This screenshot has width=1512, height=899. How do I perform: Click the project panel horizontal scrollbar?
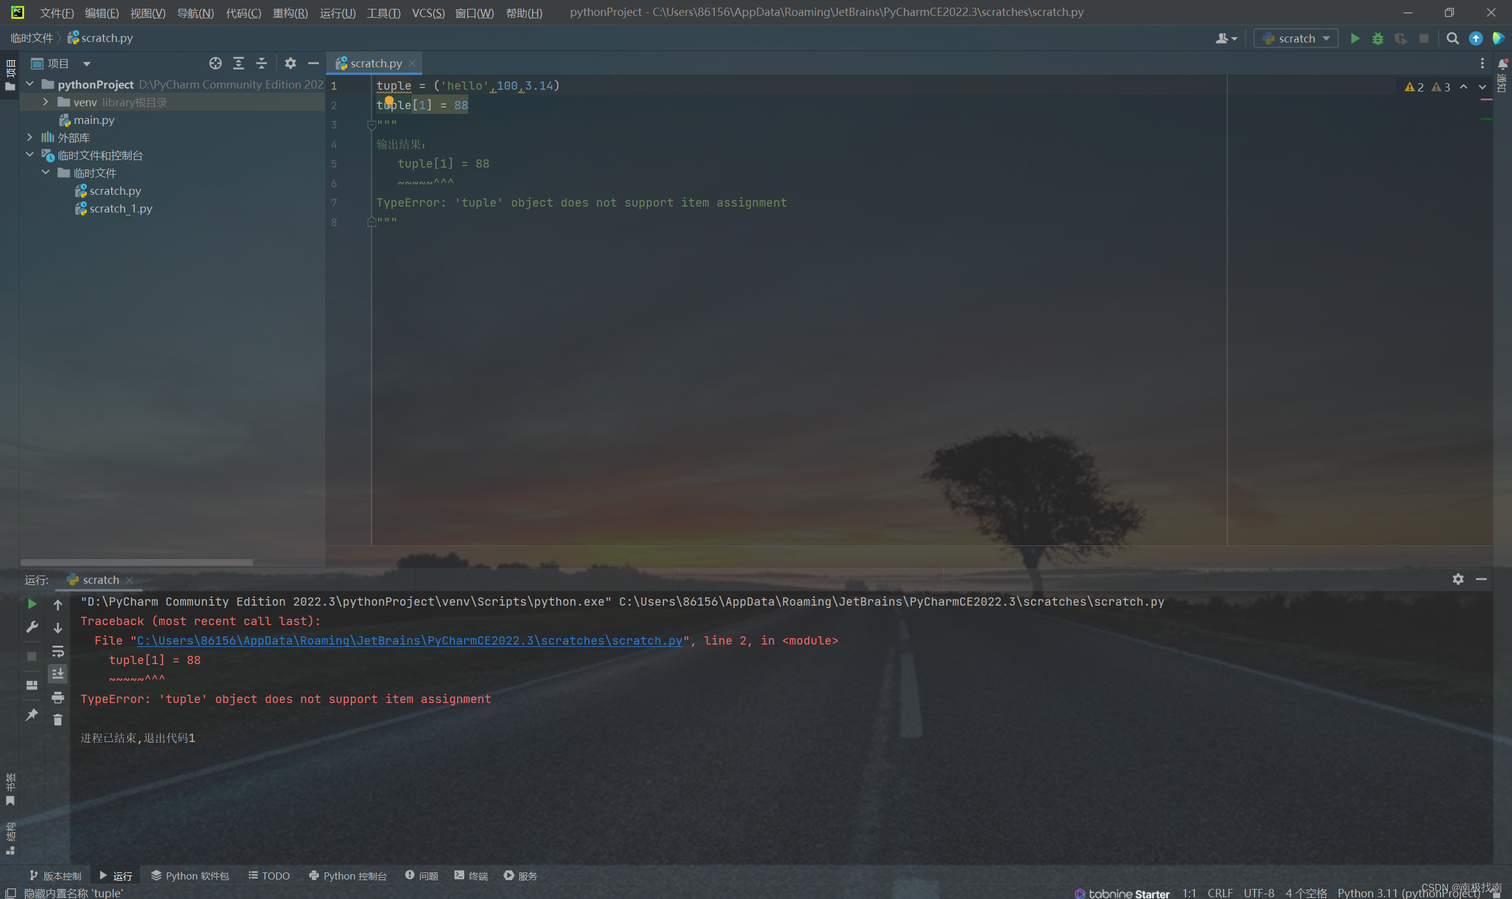pyautogui.click(x=136, y=562)
